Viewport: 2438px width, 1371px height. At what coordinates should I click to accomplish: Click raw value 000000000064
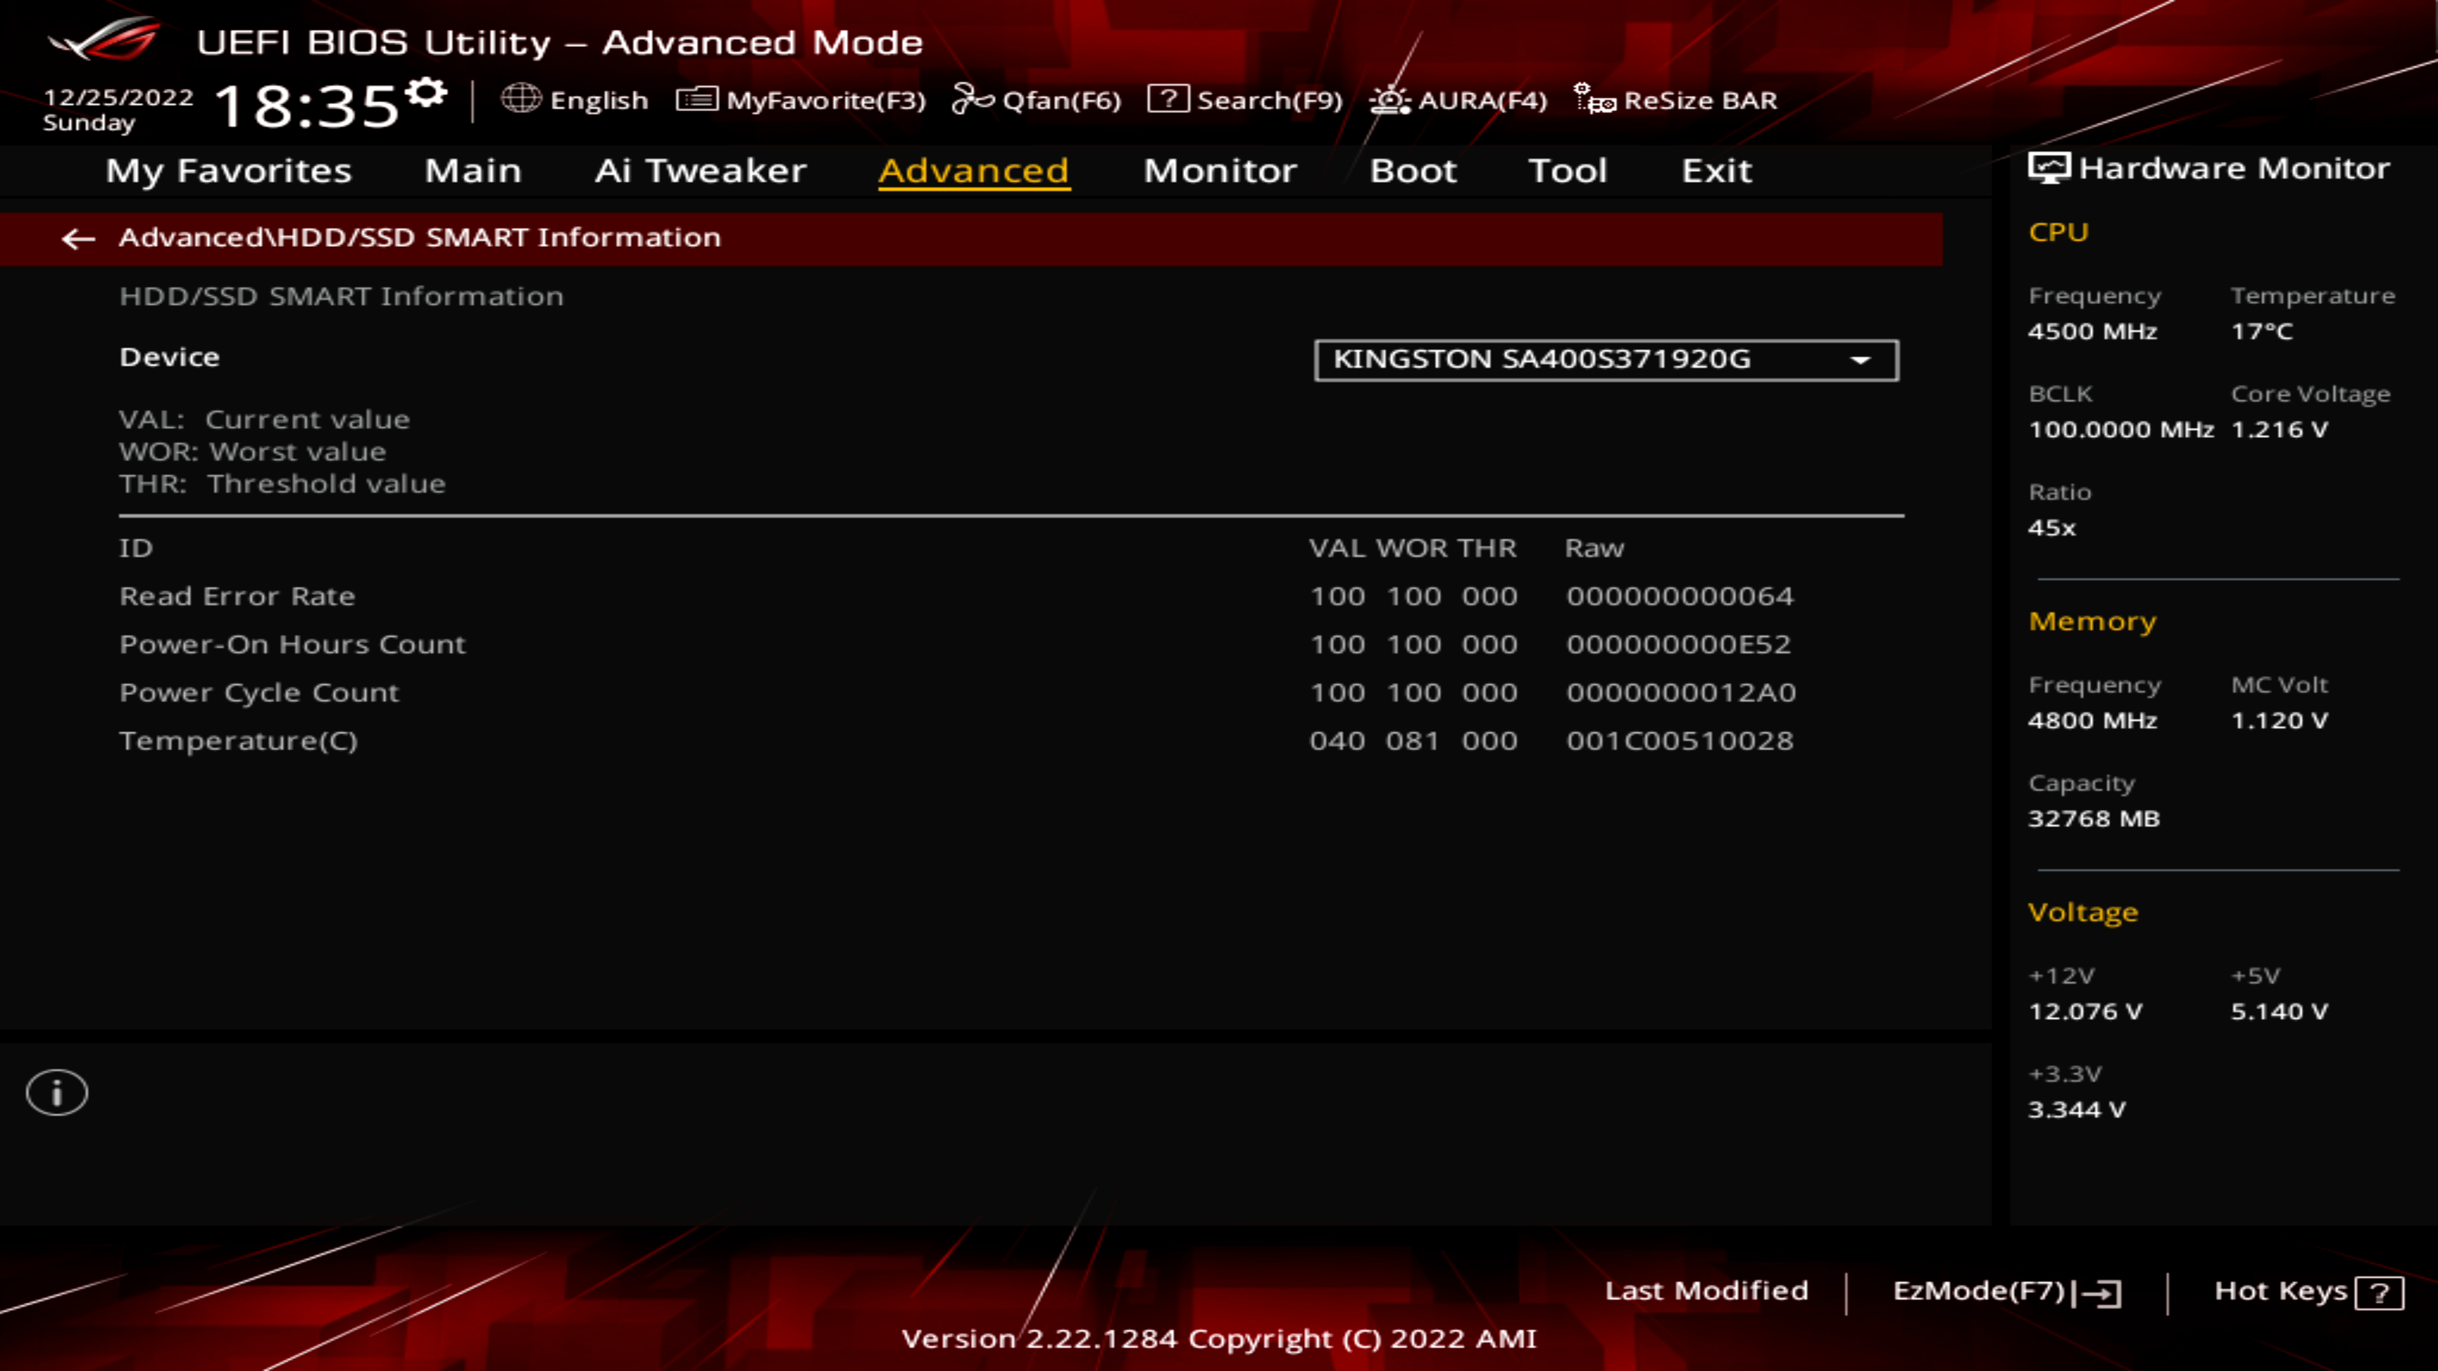tap(1680, 596)
